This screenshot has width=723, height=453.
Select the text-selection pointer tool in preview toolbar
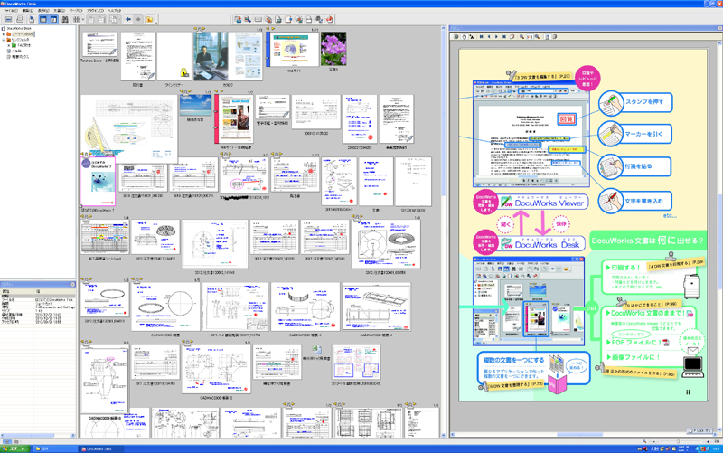[x=471, y=36]
